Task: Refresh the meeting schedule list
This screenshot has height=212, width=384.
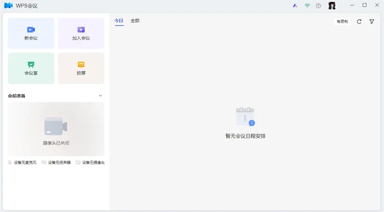Action: (x=359, y=22)
